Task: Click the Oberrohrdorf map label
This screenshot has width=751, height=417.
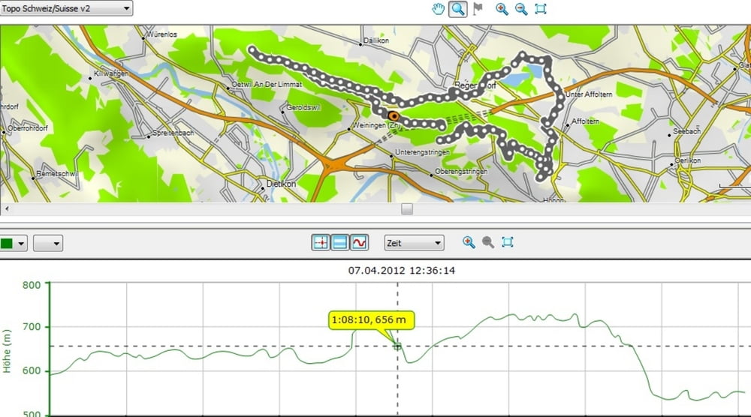Action: [28, 128]
